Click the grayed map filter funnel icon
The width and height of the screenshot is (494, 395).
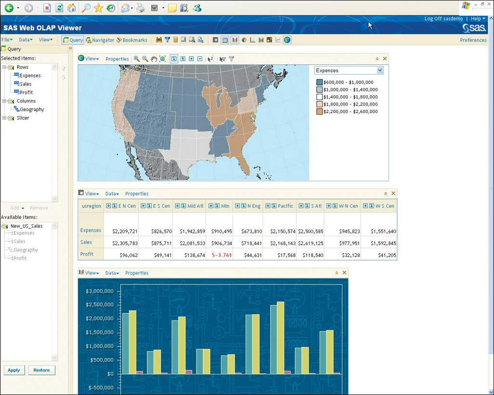[x=232, y=59]
